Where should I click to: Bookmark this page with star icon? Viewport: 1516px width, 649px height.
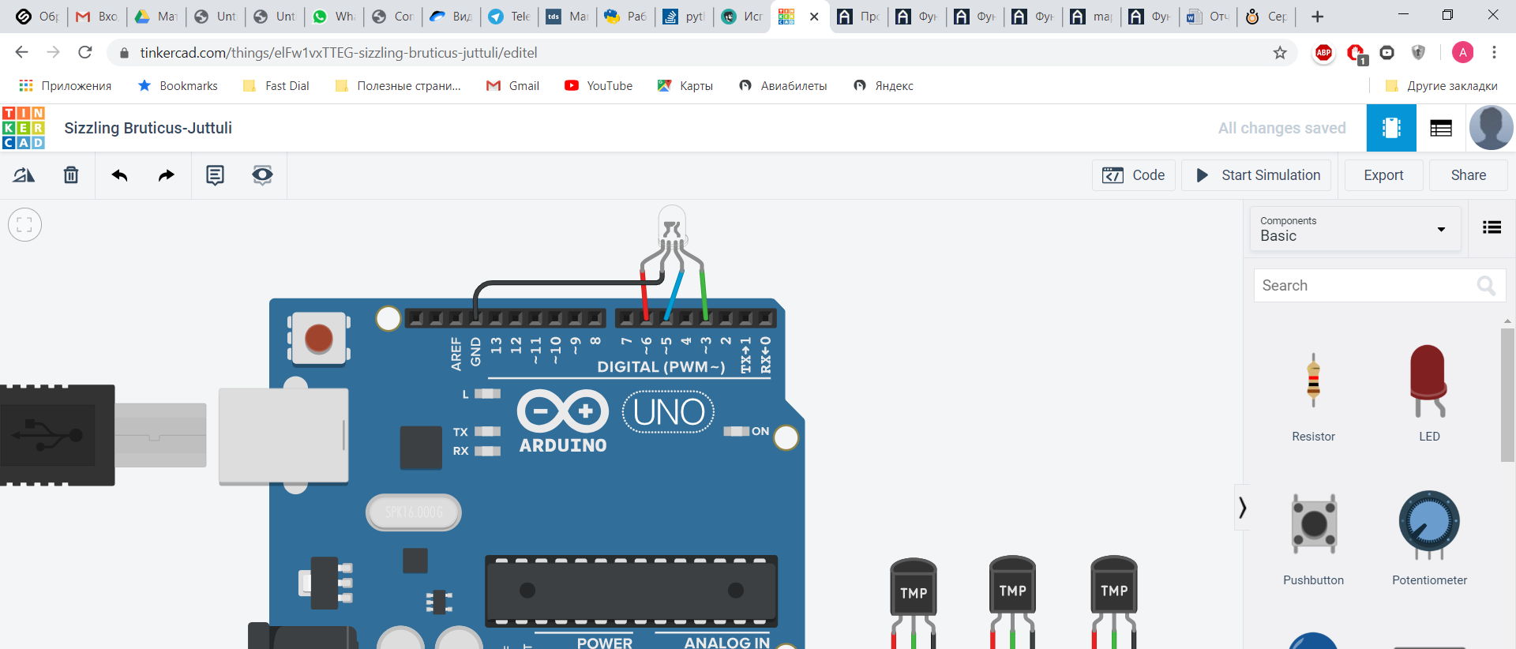click(x=1280, y=53)
